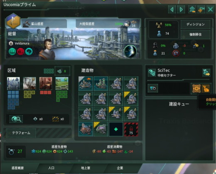Open the 鉱山惑星 designation selector
Image resolution: width=216 pixels, height=174 pixels.
pos(44,24)
